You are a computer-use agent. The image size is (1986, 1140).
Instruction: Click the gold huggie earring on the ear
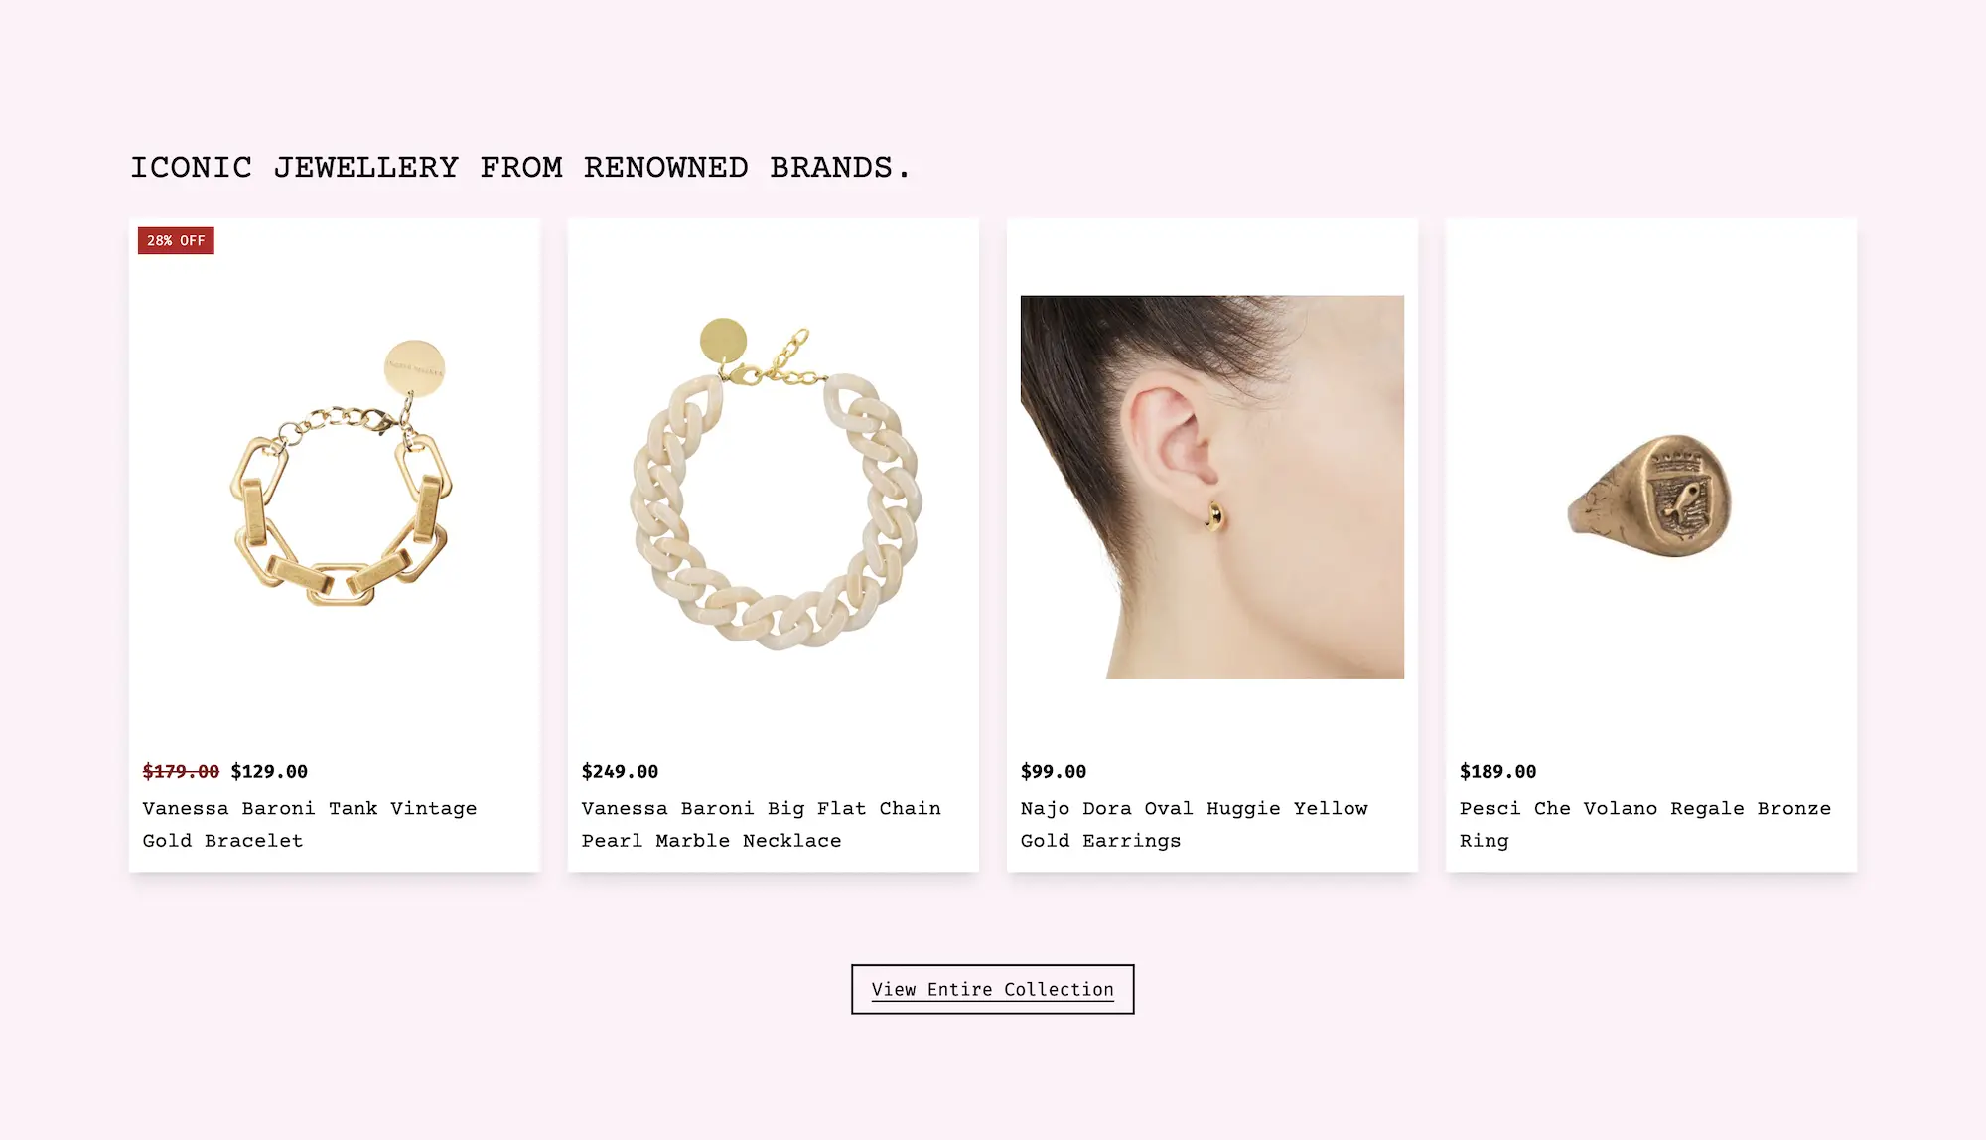1214,515
